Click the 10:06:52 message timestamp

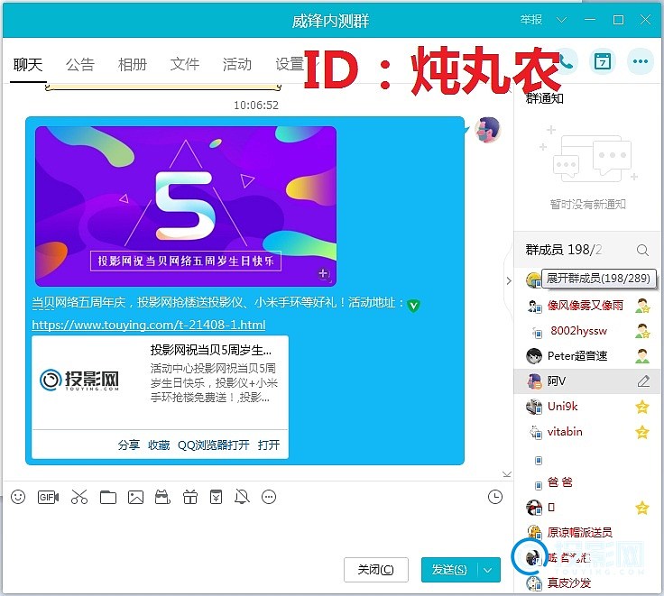click(x=256, y=105)
